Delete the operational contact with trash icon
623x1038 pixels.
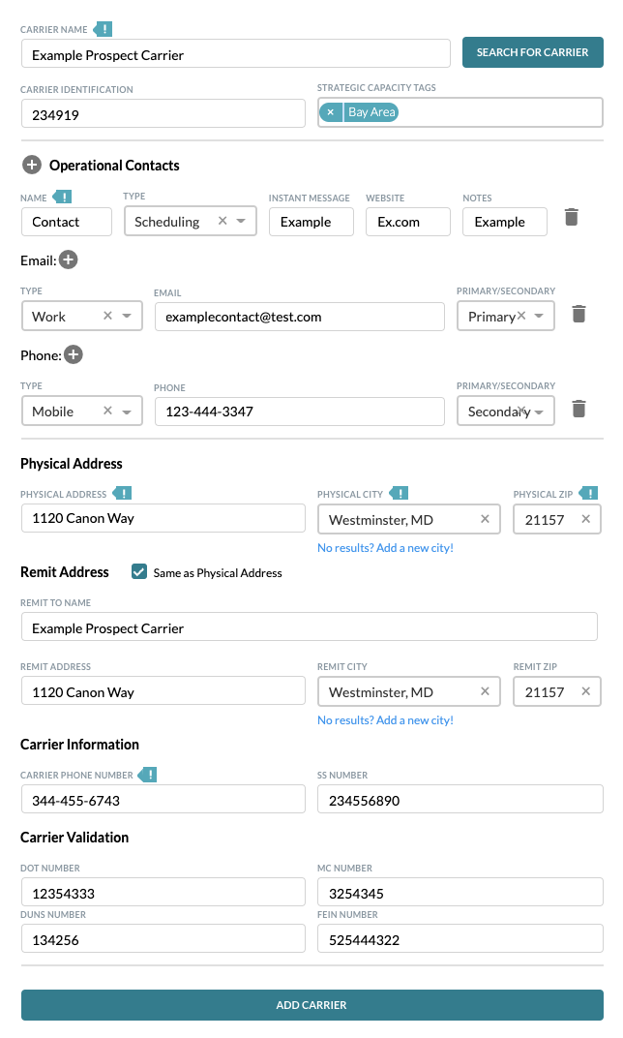(x=572, y=217)
